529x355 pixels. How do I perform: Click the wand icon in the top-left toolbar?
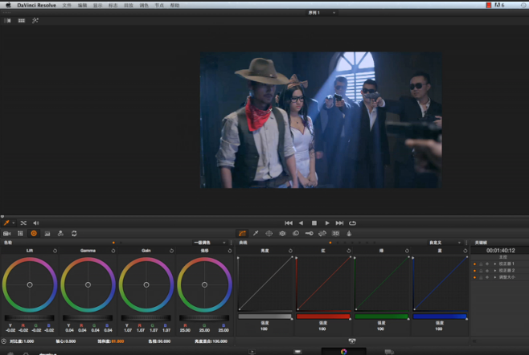tap(35, 21)
